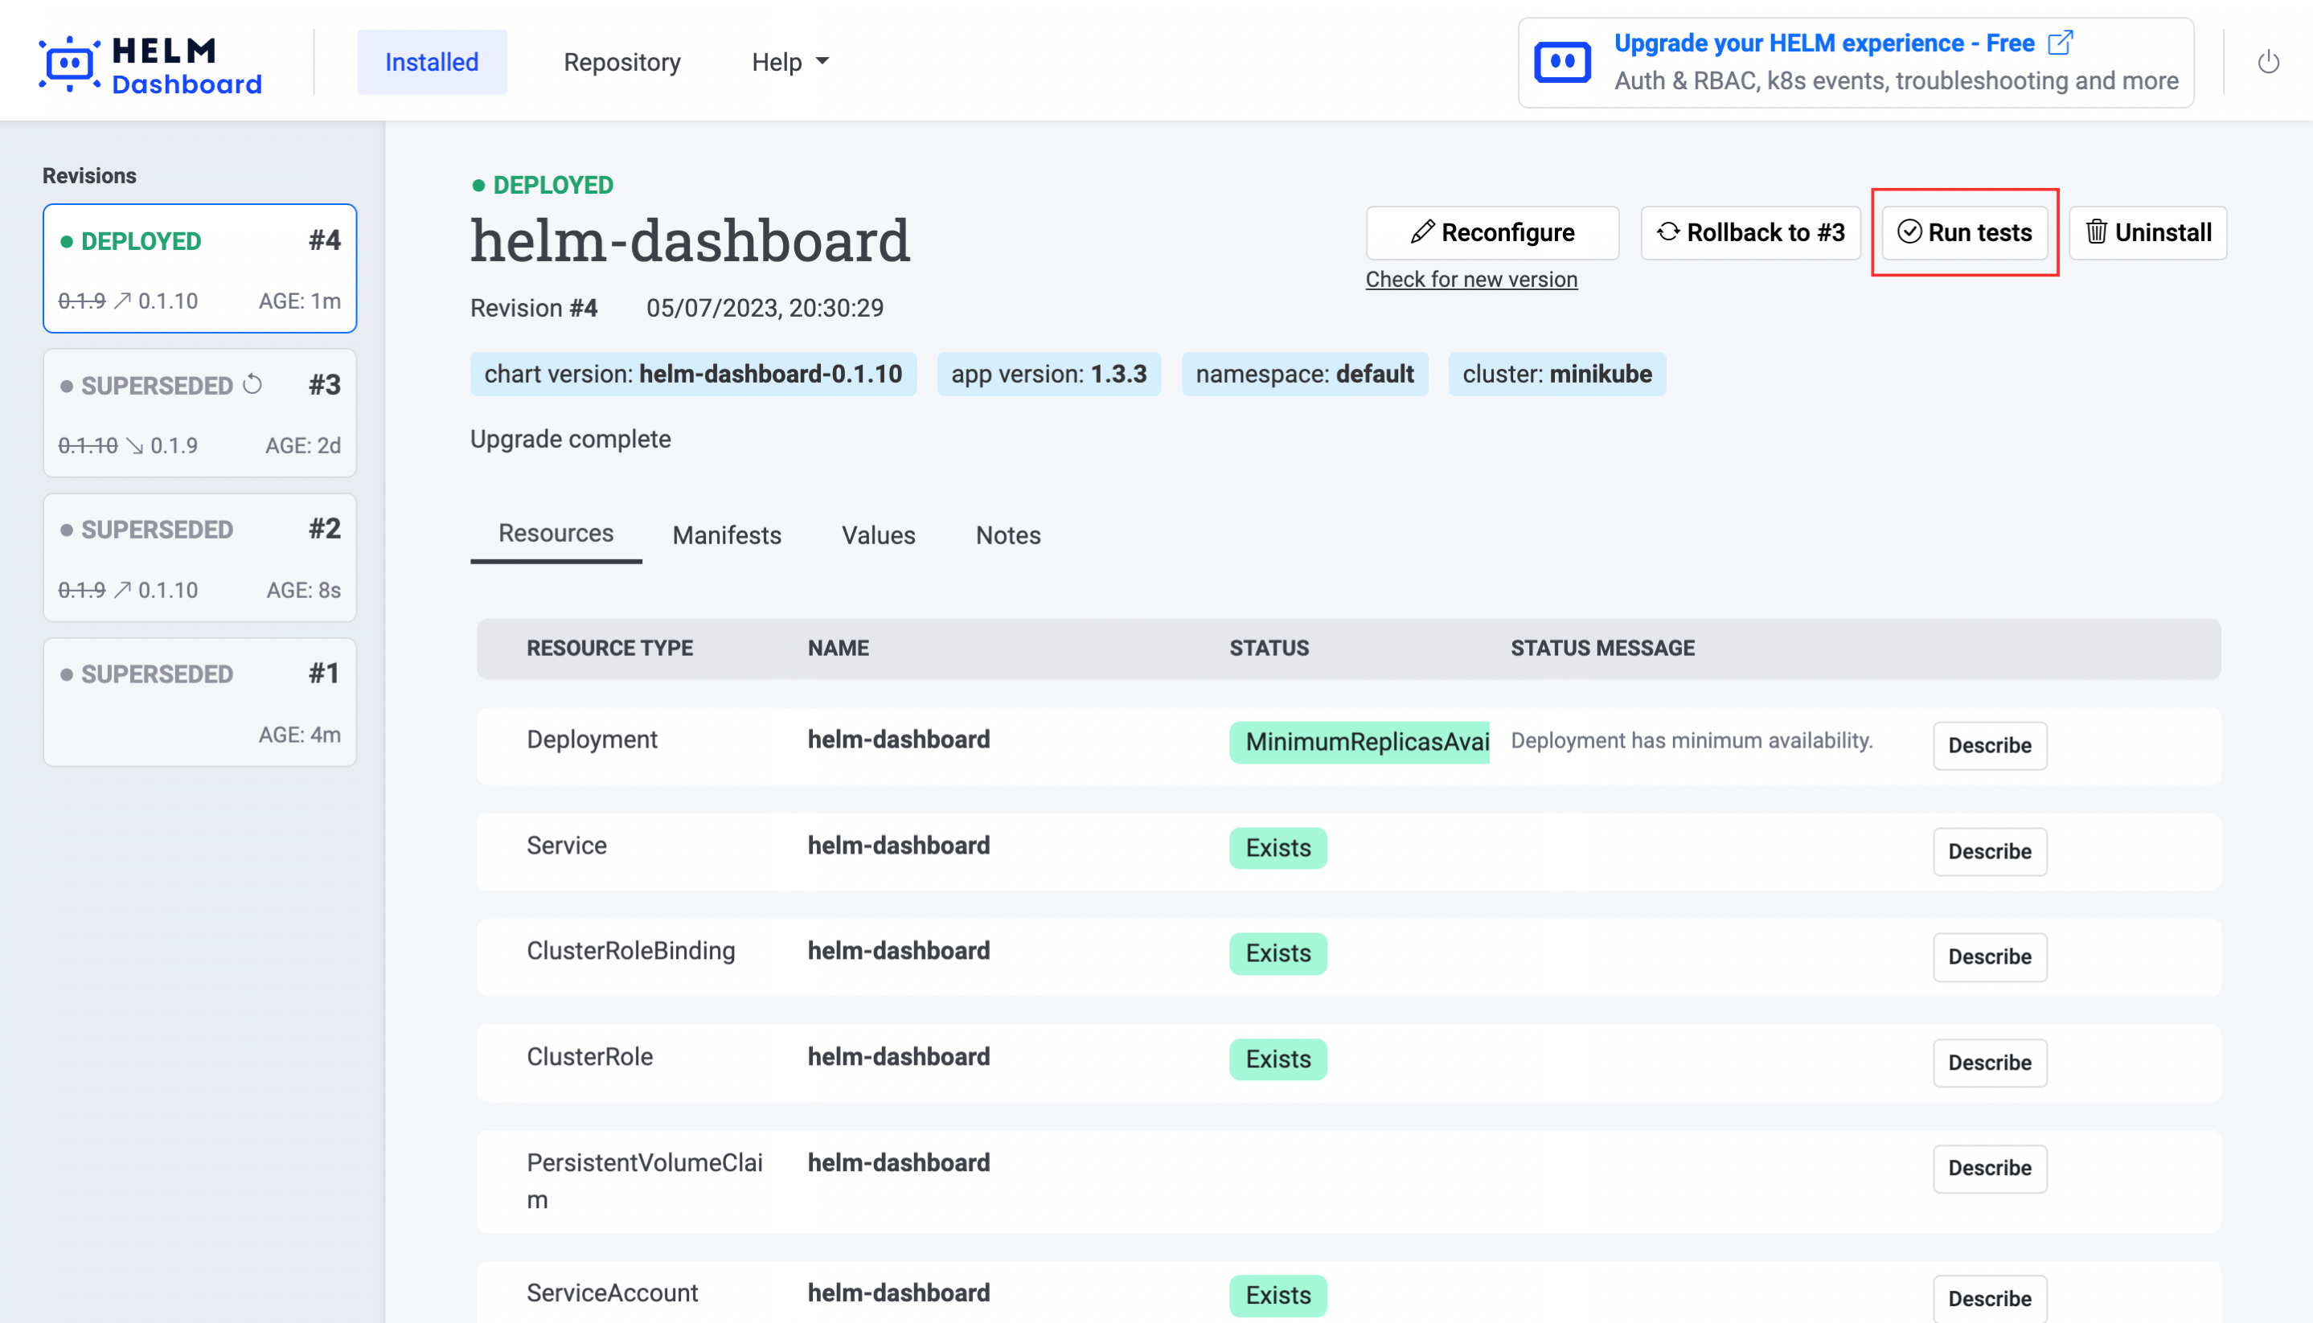The width and height of the screenshot is (2313, 1323).
Task: Select superseded revision #1 card
Action: 200,702
